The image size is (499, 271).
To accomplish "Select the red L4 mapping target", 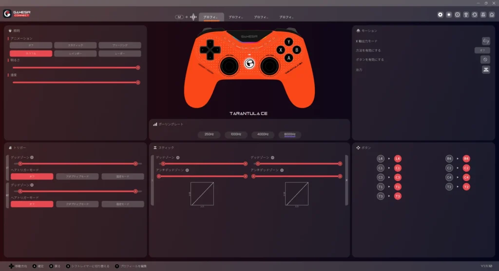I will coord(398,159).
